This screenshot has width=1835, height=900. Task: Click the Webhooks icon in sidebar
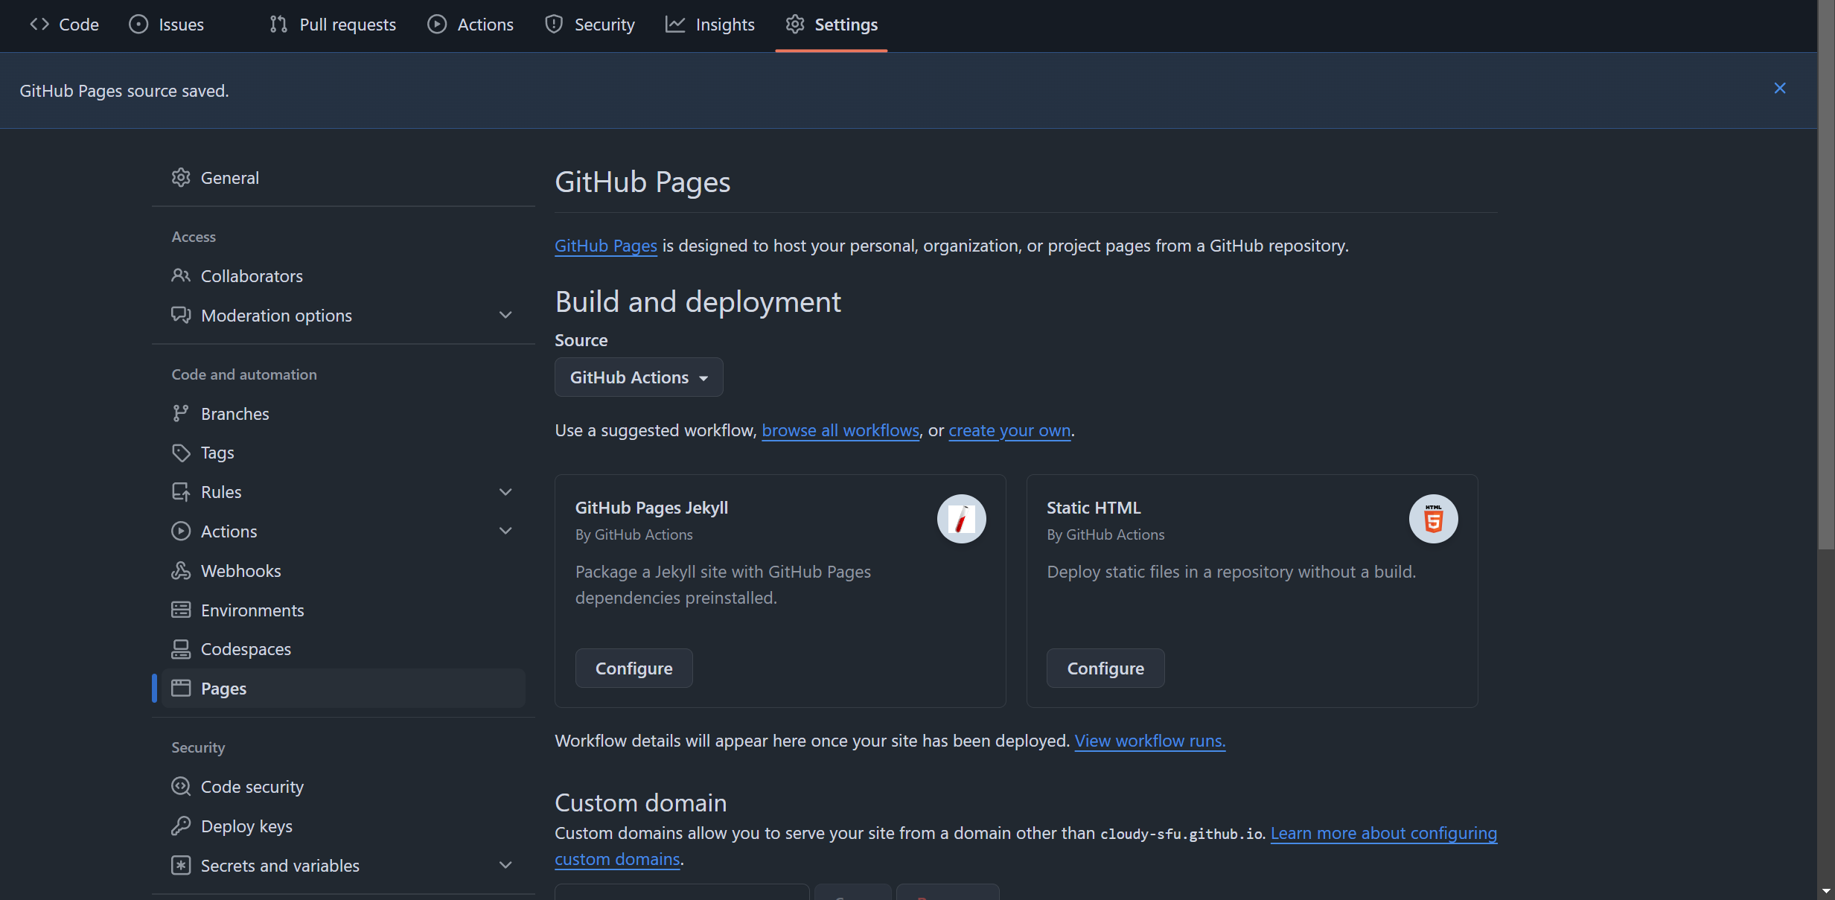coord(181,571)
